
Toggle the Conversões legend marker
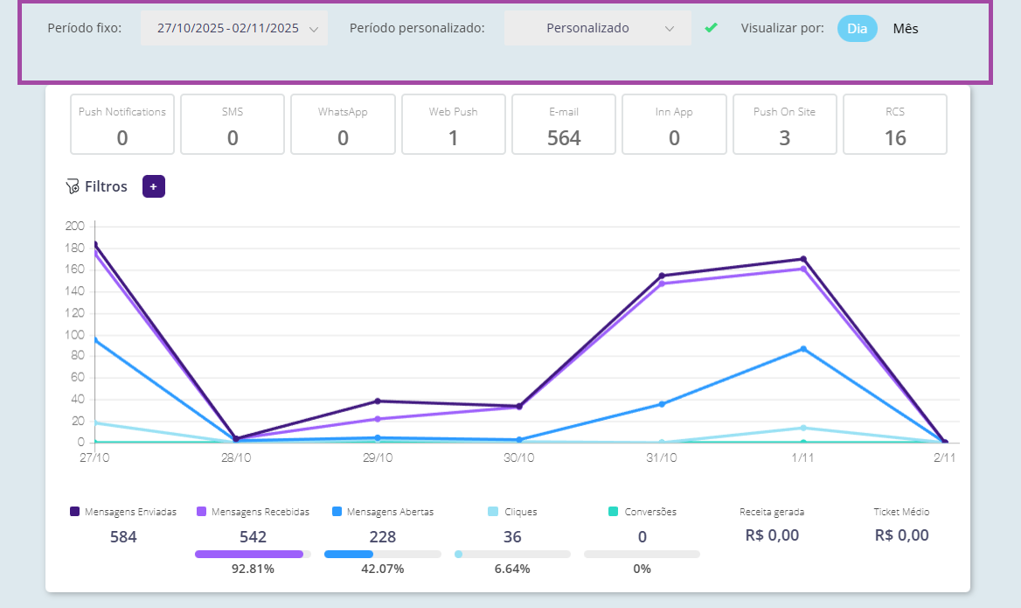pos(614,512)
